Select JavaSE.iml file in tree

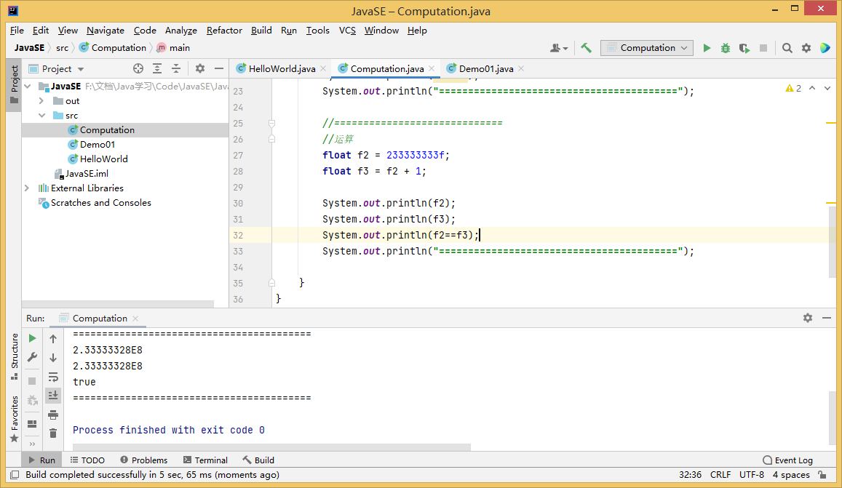pos(86,173)
